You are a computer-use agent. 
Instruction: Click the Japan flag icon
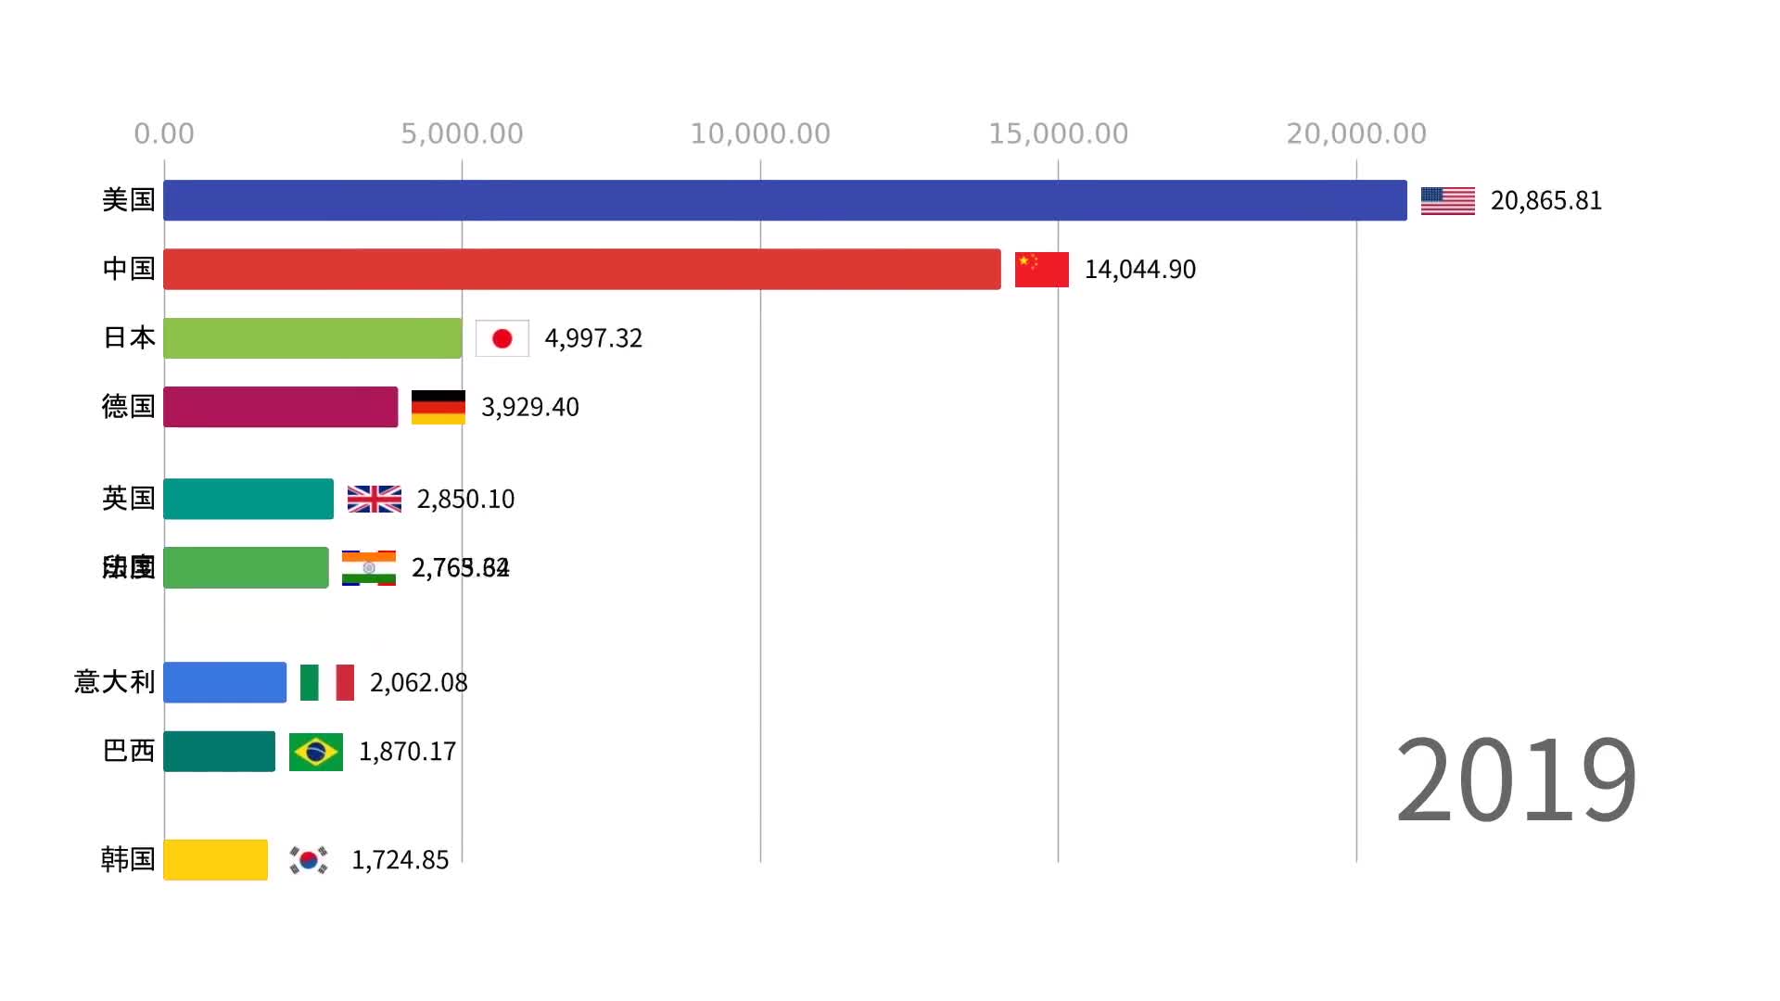[x=502, y=338]
